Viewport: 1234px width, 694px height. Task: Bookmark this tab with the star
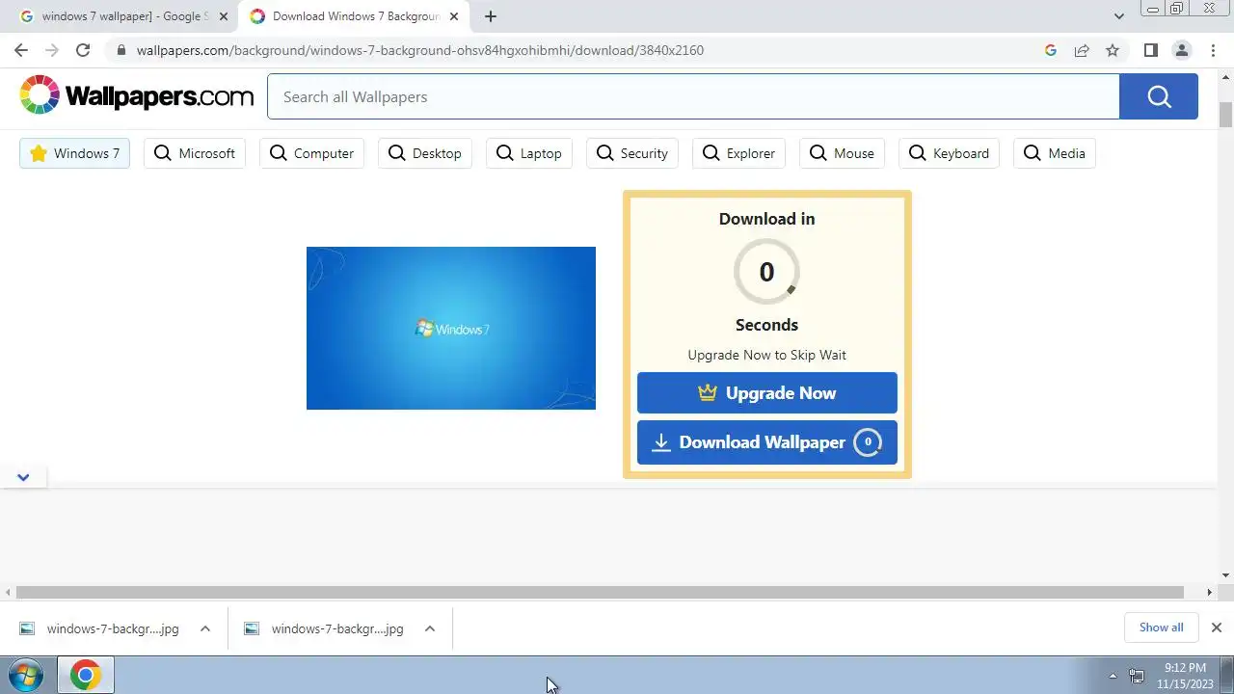pos(1113,50)
